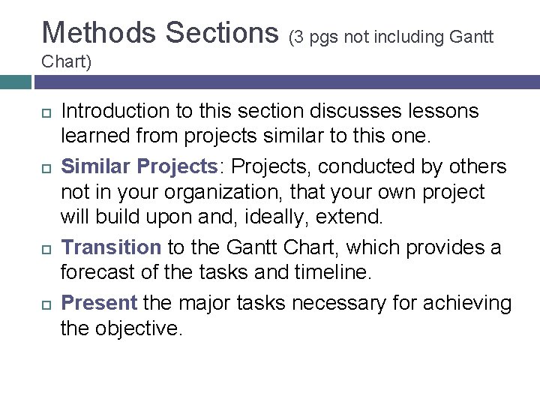Image resolution: width=540 pixels, height=405 pixels.
Task: Click the line 'Introduction to this section discusses lessons'
Action: pos(270,111)
